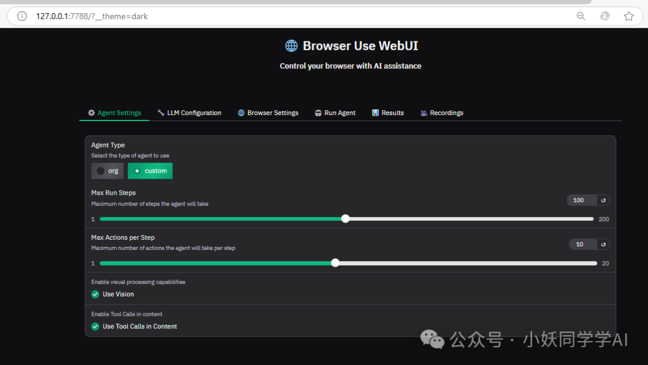Go to the Run Agent tab
648x365 pixels.
[335, 113]
